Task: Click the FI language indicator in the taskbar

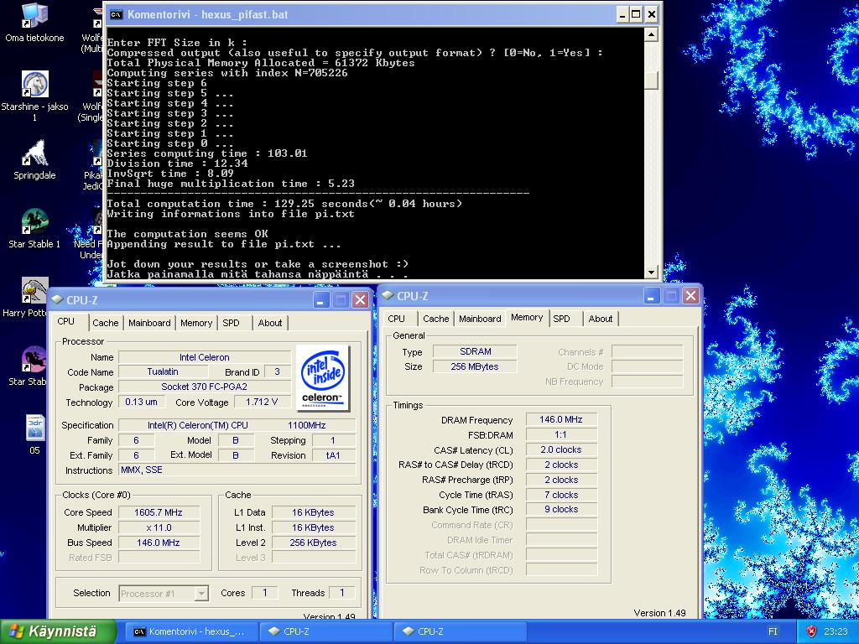Action: (x=773, y=631)
